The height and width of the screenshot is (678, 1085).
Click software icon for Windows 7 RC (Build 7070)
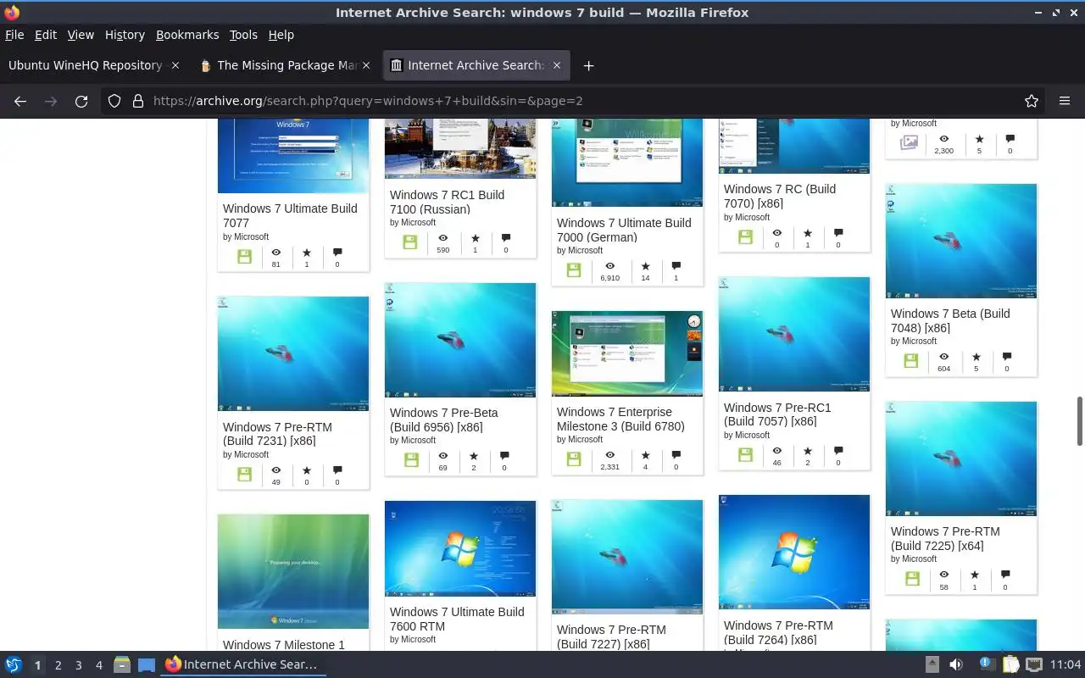[745, 237]
